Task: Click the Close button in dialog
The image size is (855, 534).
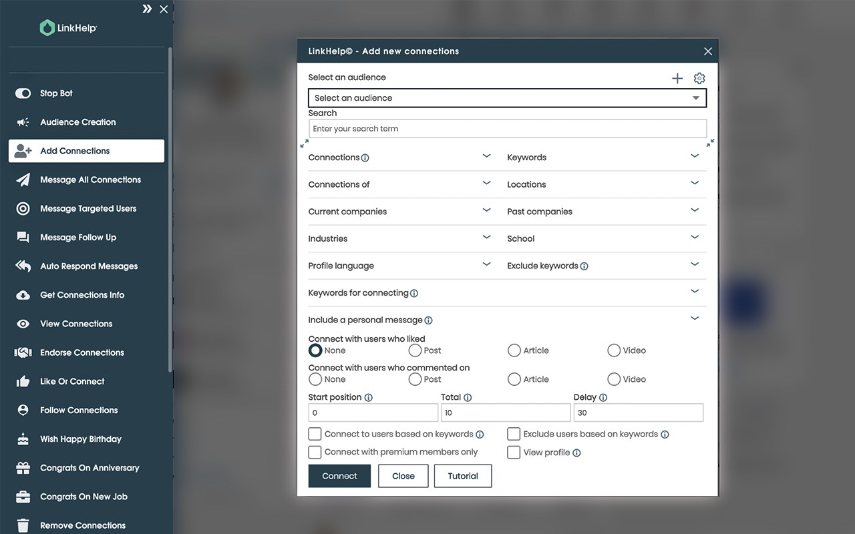Action: pos(403,476)
